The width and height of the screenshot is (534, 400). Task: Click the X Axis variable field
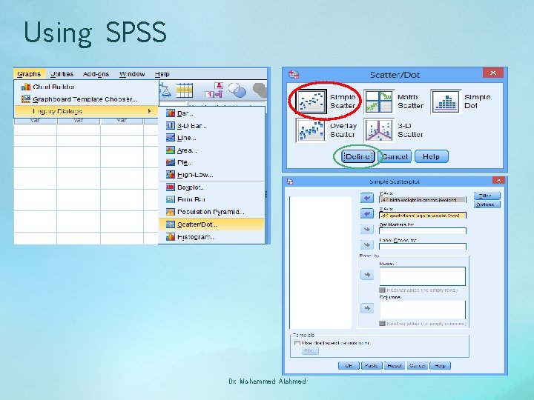tap(422, 216)
